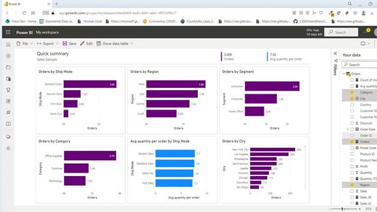The image size is (377, 212).
Task: Open the Workspaces icon in sidebar
Action: [8, 137]
